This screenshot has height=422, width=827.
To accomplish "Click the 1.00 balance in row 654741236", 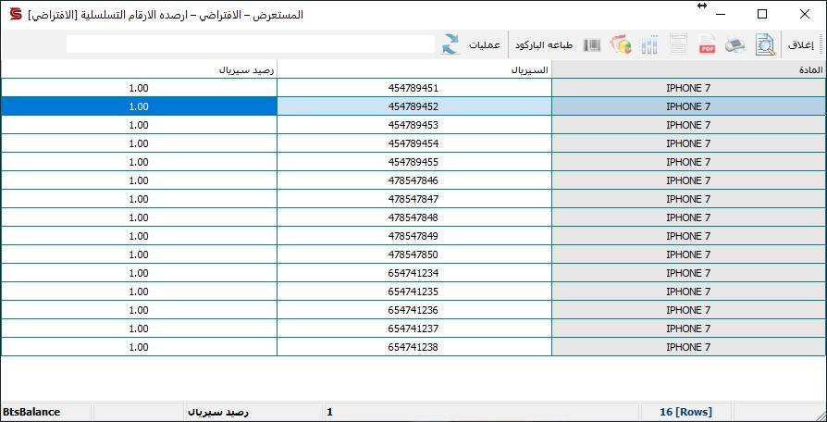I will pos(139,310).
